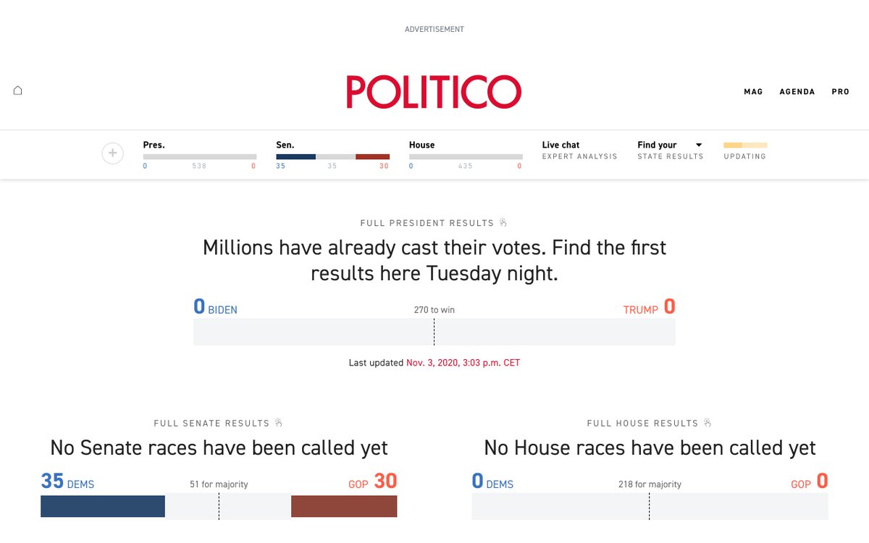869x543 pixels.
Task: Click the dropdown arrow next to Find your
Action: coord(699,145)
